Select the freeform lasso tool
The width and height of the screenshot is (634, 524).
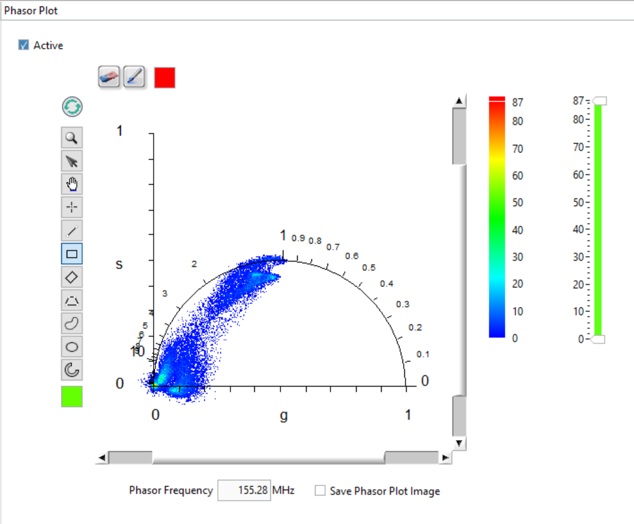coord(72,324)
